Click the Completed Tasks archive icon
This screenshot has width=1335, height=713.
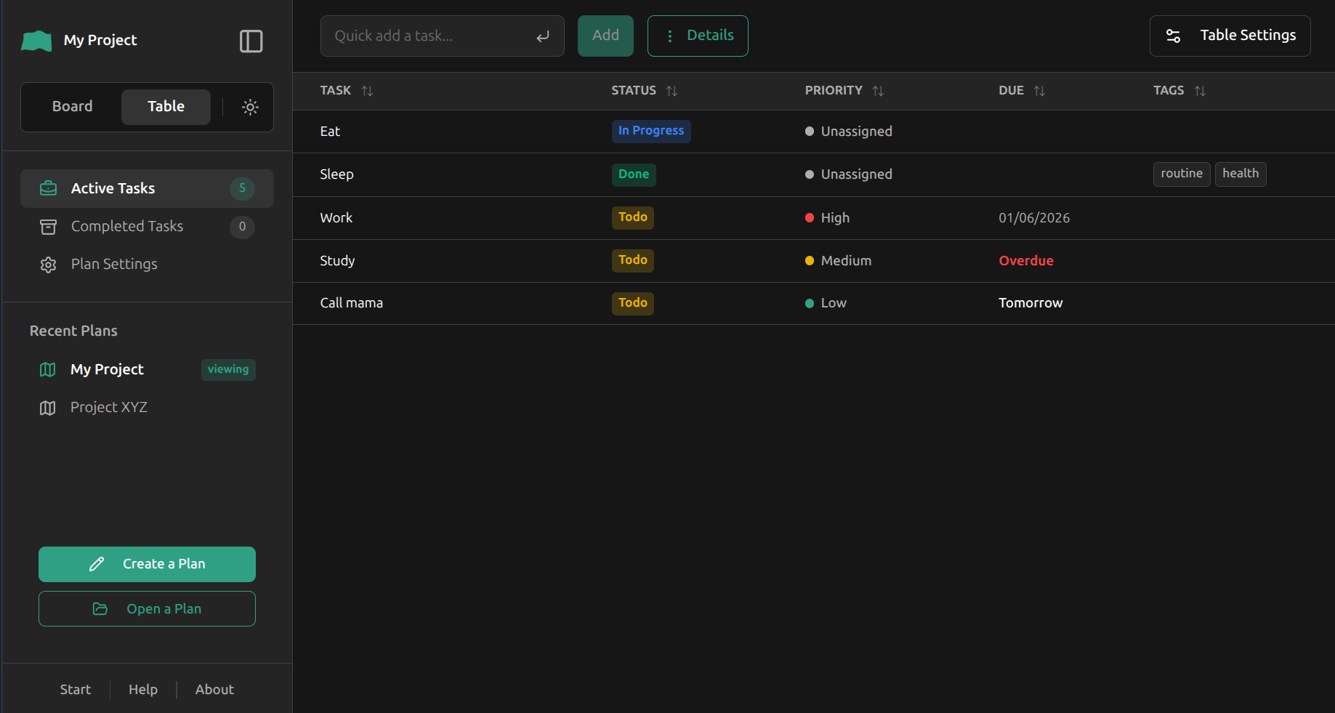tap(48, 227)
